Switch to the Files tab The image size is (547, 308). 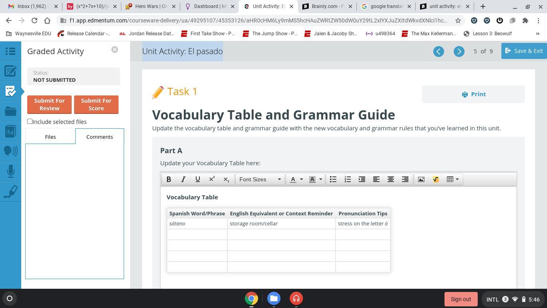pos(50,137)
